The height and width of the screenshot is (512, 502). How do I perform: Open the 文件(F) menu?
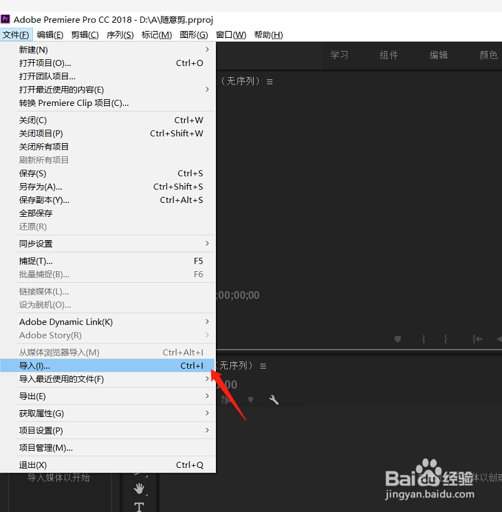click(x=16, y=34)
